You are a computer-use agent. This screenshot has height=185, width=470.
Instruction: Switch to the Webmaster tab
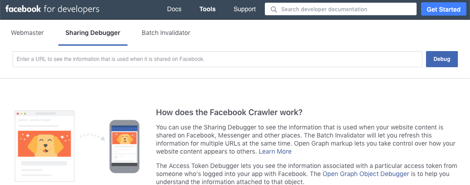point(27,33)
